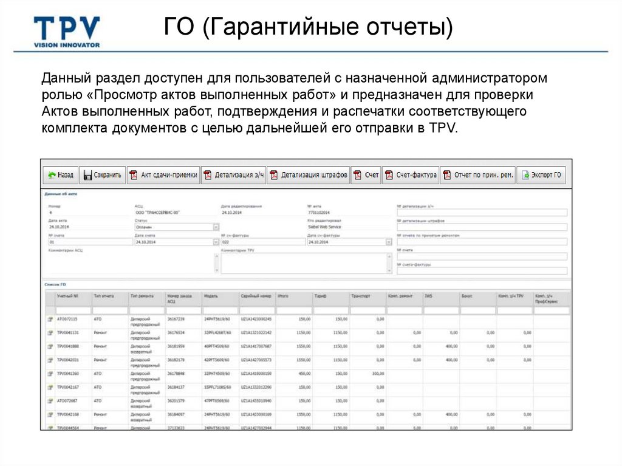Click the diskette icon on Сохранить
622x466 pixels.
click(x=89, y=174)
